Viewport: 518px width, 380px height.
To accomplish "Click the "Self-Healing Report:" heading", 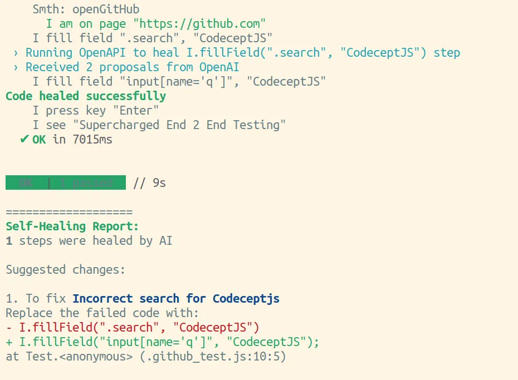I will click(x=72, y=226).
